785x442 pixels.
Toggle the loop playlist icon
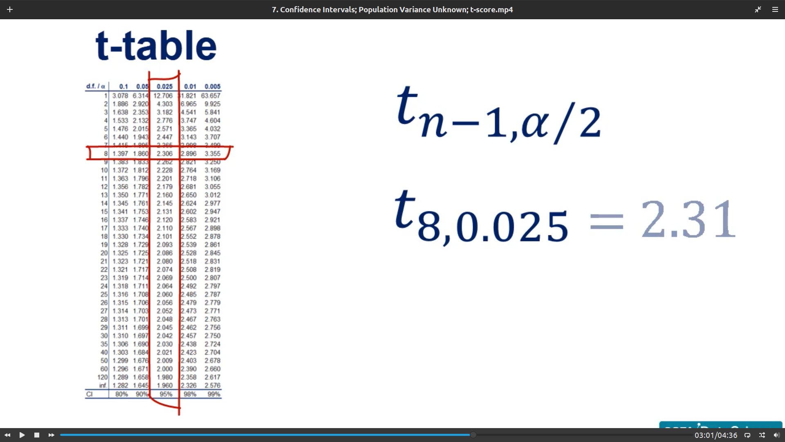(747, 435)
